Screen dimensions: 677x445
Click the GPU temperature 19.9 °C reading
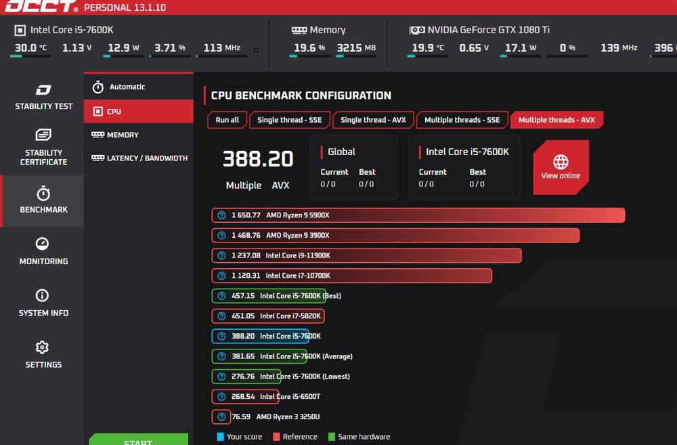(x=427, y=48)
